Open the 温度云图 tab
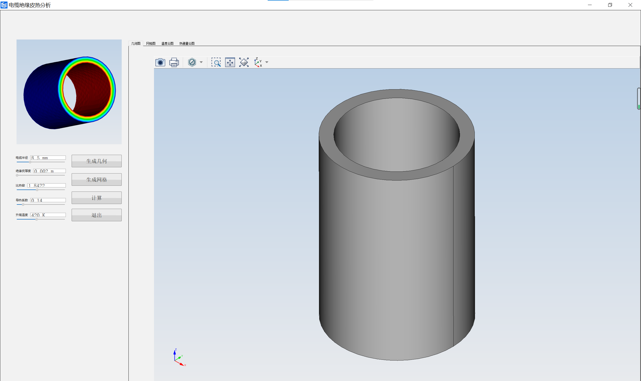 (x=167, y=43)
